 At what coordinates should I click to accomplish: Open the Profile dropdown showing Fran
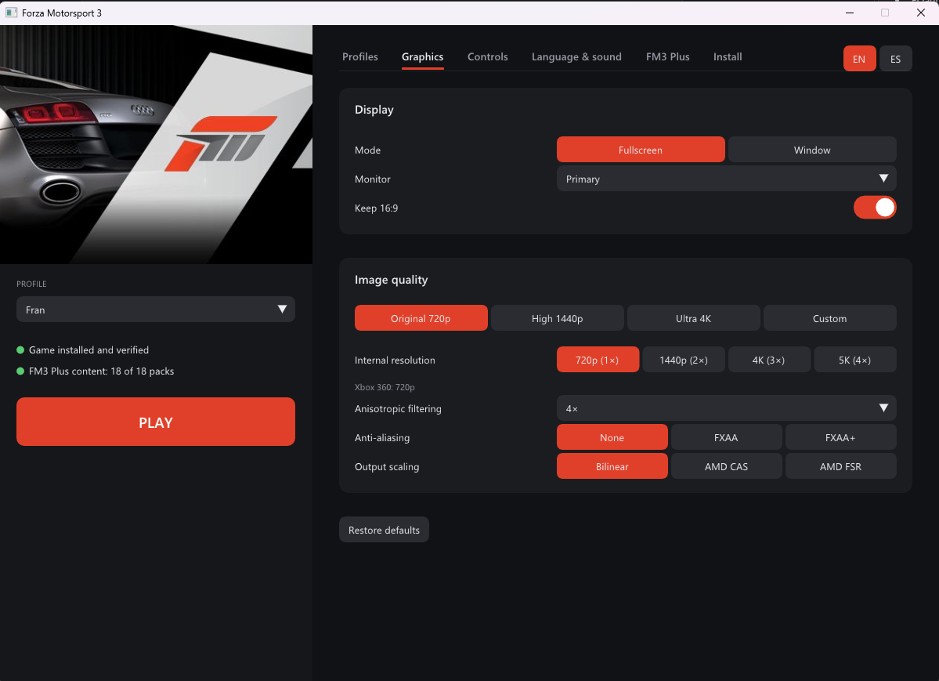point(156,310)
